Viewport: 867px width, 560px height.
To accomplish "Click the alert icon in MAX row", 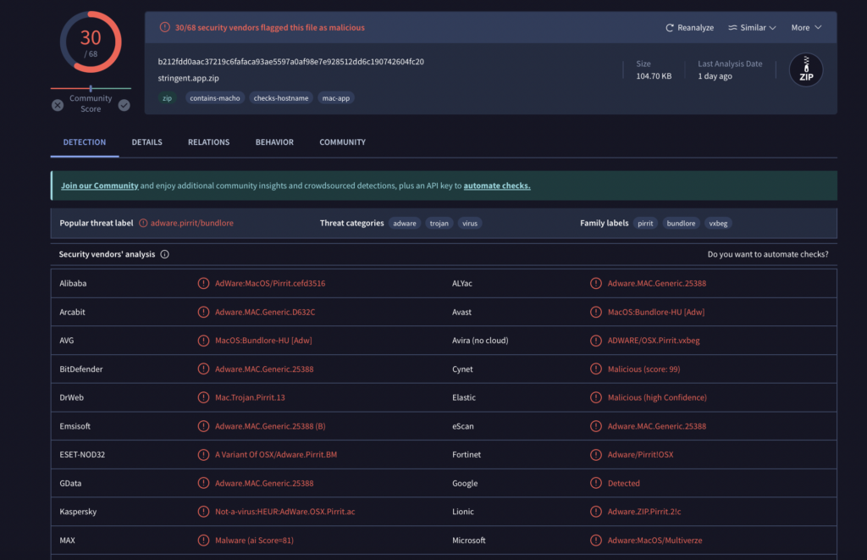I will (x=203, y=540).
